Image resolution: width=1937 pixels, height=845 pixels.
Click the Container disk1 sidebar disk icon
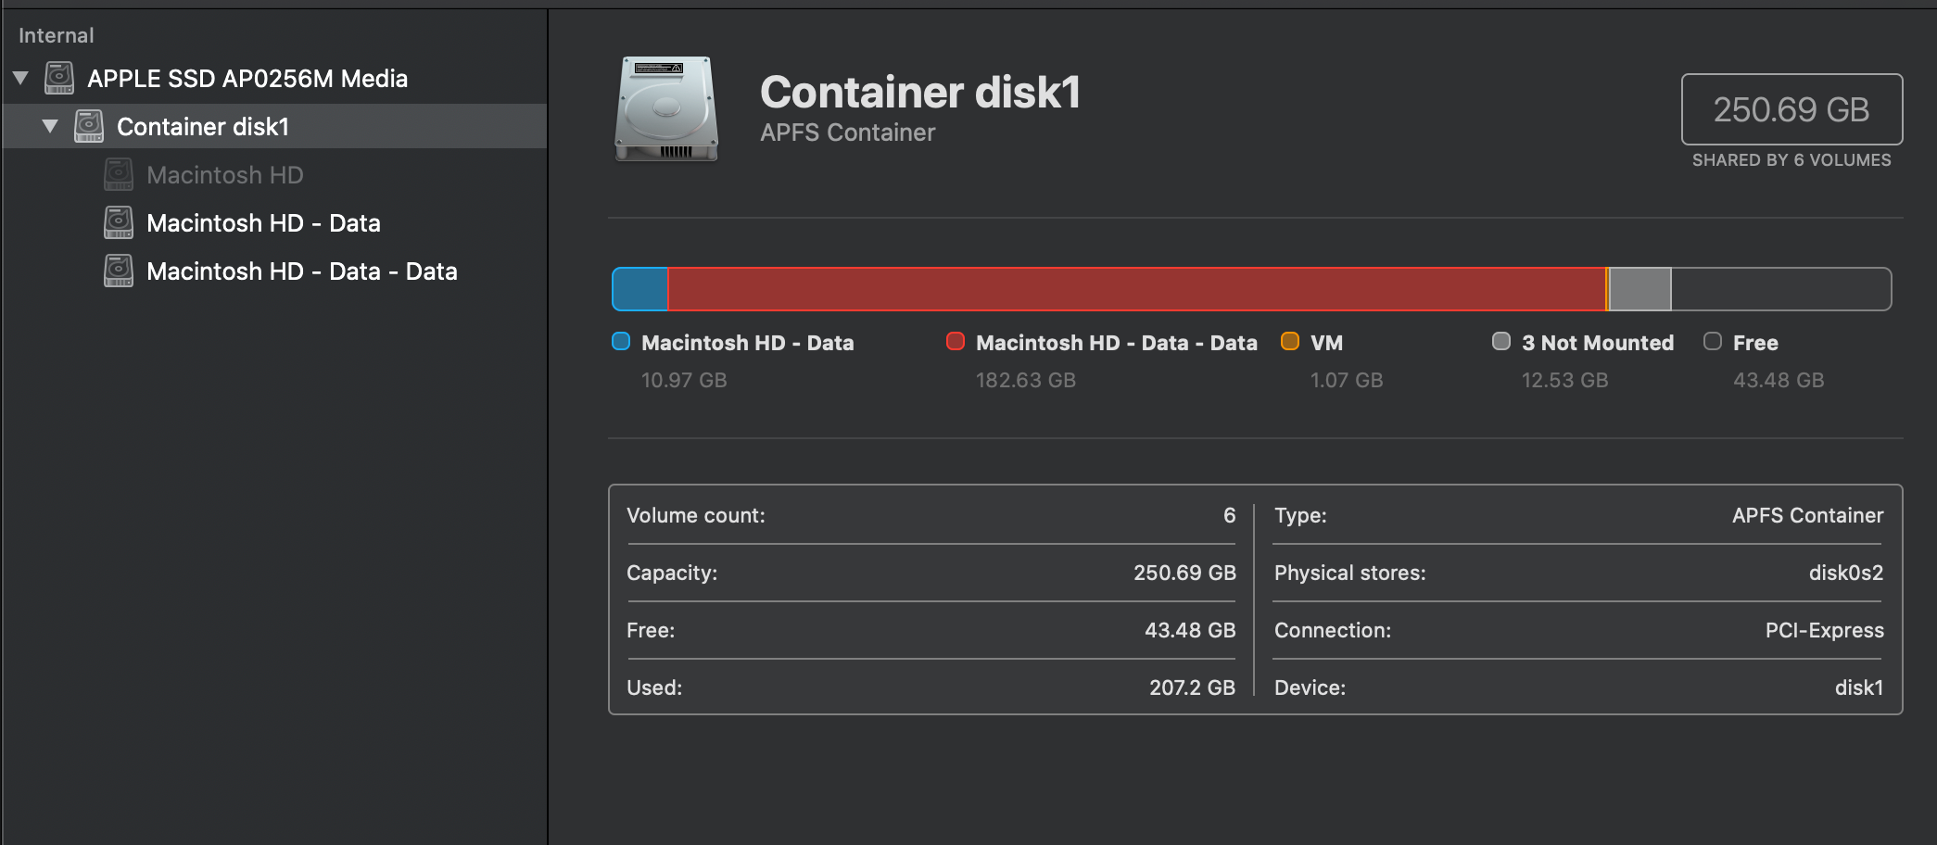(x=89, y=127)
